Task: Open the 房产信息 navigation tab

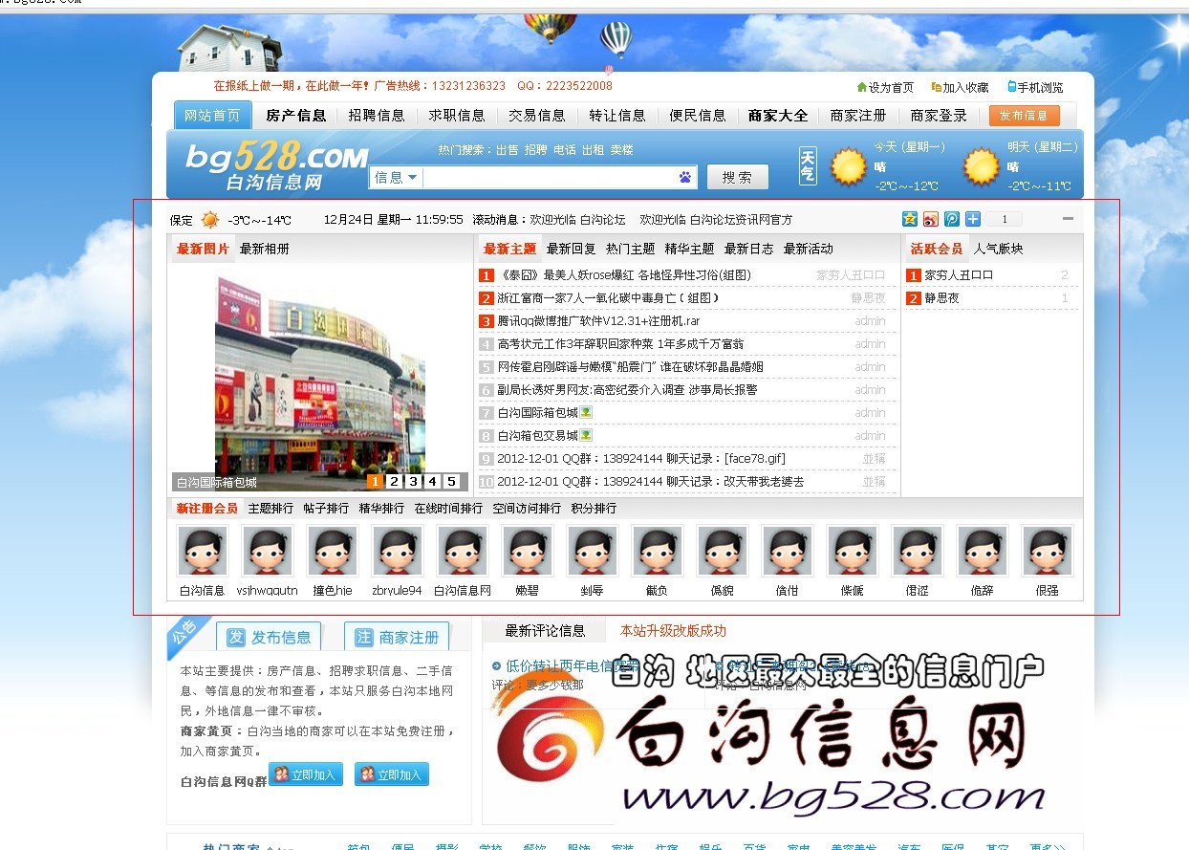Action: 295,116
